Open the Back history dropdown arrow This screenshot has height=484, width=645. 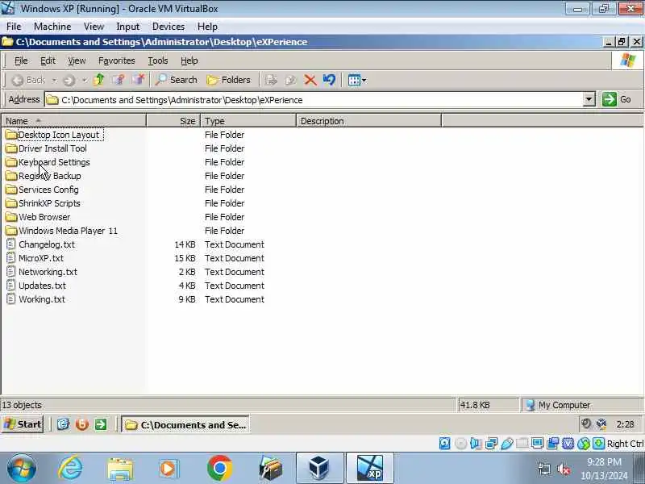click(x=54, y=80)
